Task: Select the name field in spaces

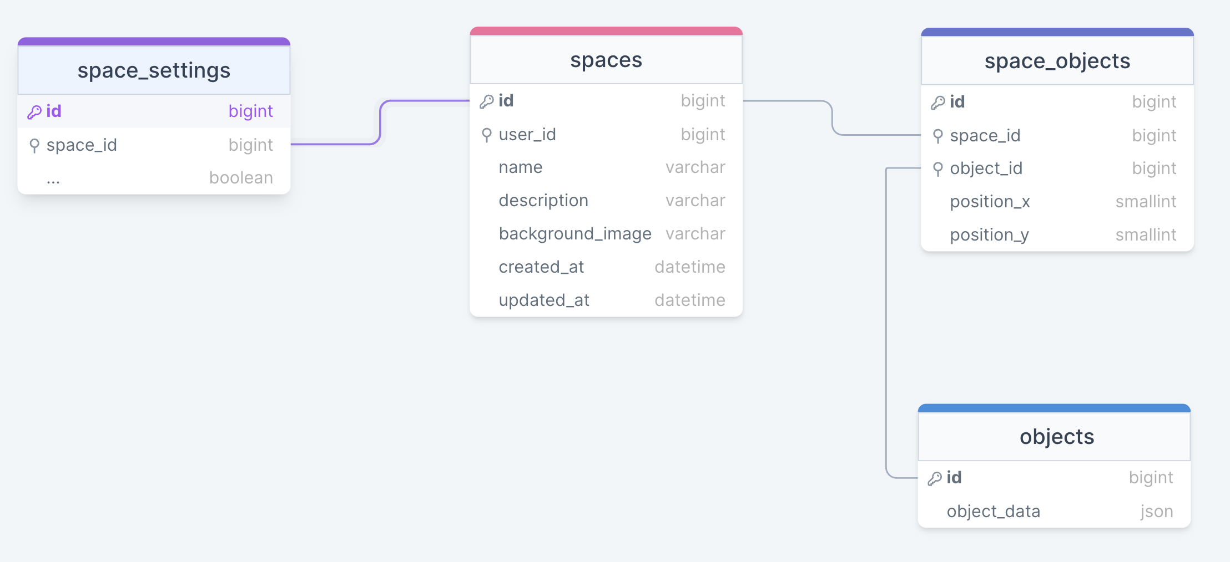Action: coord(606,167)
